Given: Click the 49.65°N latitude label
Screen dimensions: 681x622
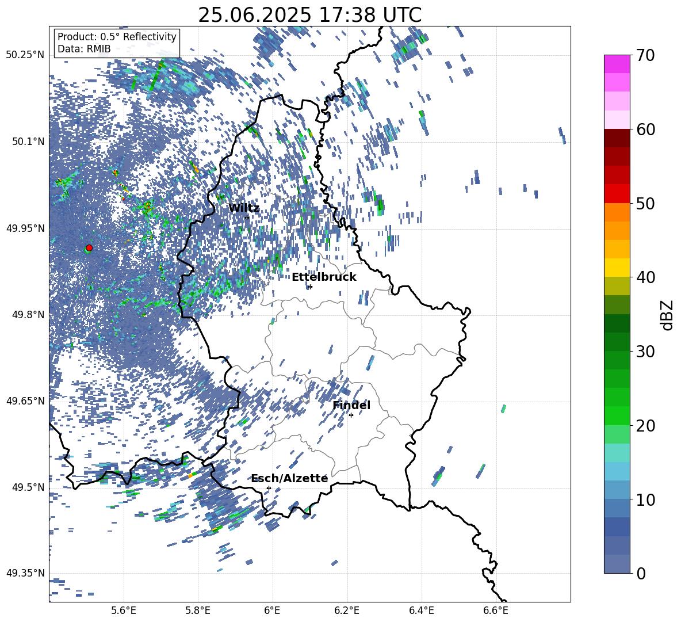Looking at the screenshot, I should (25, 400).
